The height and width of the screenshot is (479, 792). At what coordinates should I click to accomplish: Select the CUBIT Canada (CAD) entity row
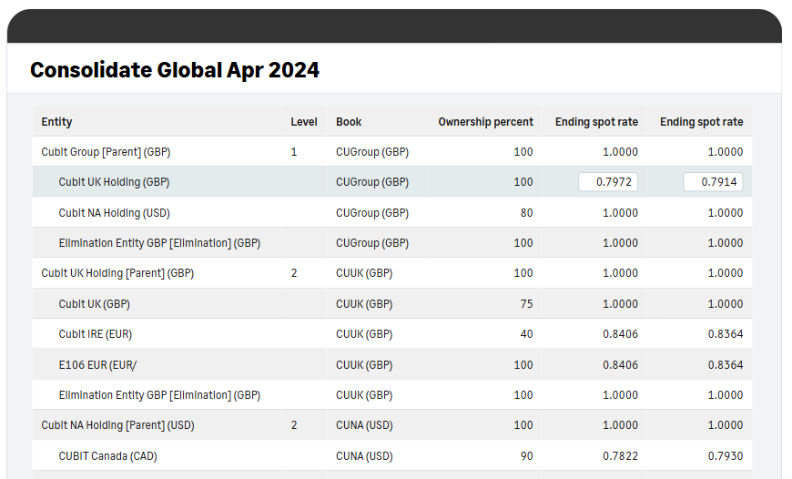[392, 455]
